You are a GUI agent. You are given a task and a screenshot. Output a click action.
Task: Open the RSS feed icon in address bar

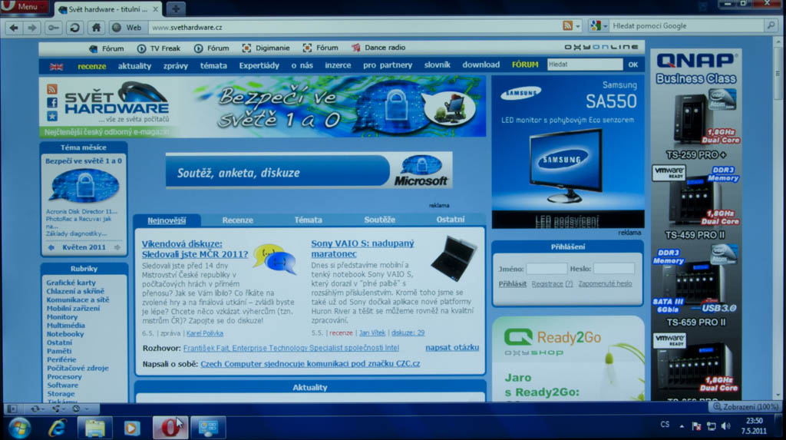pyautogui.click(x=567, y=26)
